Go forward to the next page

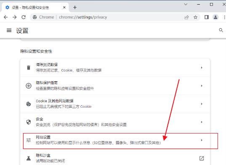15,17
